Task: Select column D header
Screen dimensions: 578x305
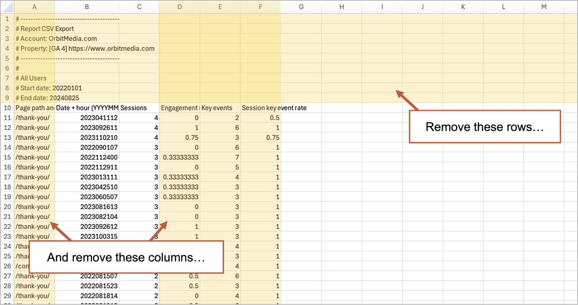Action: pyautogui.click(x=180, y=7)
